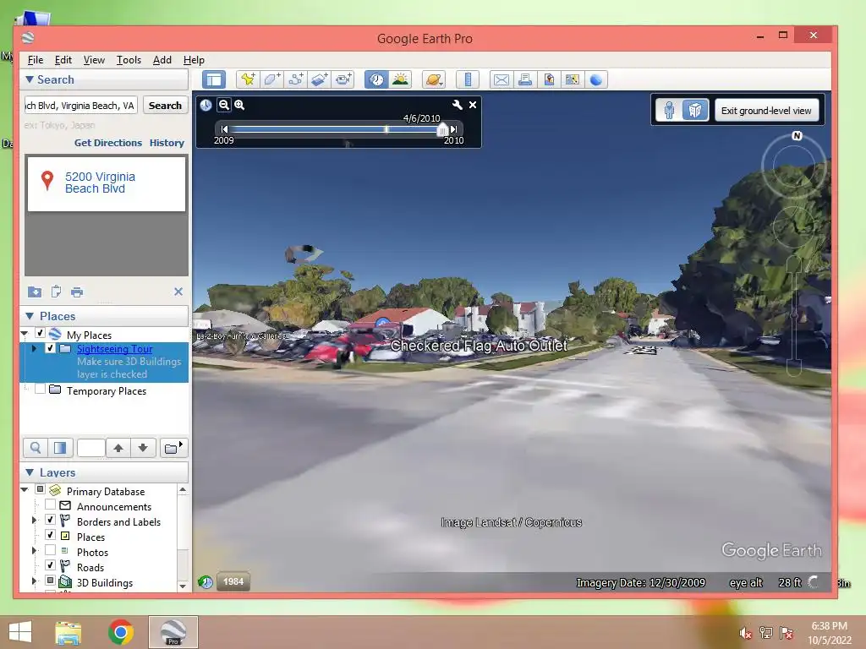Move selected place up
This screenshot has height=649, width=866.
click(x=118, y=448)
